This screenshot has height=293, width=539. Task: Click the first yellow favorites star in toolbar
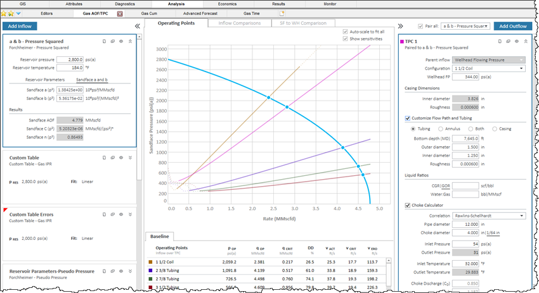(x=4, y=13)
